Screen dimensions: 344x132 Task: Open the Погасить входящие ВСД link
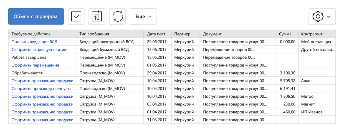click(x=34, y=42)
